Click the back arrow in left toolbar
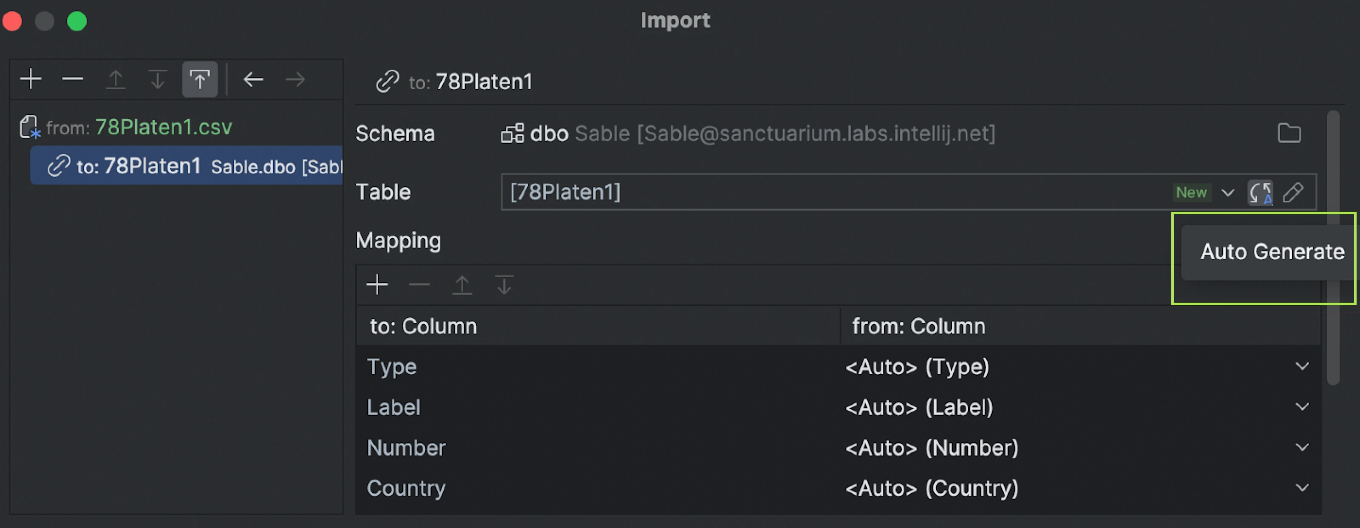This screenshot has width=1360, height=528. click(x=253, y=79)
